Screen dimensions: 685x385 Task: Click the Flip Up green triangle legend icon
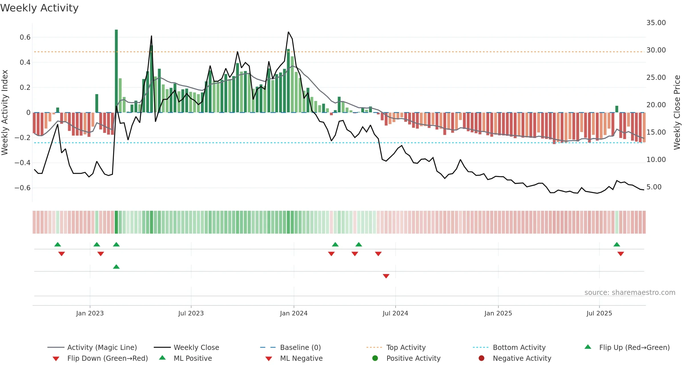click(588, 347)
